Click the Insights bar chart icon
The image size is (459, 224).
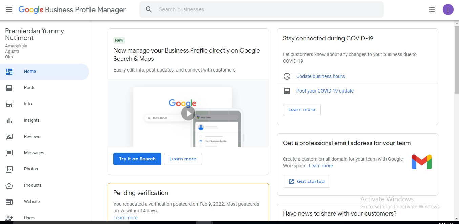click(9, 120)
